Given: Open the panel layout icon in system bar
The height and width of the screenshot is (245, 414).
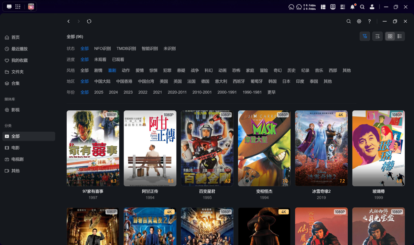Looking at the screenshot, I should click(x=323, y=7).
